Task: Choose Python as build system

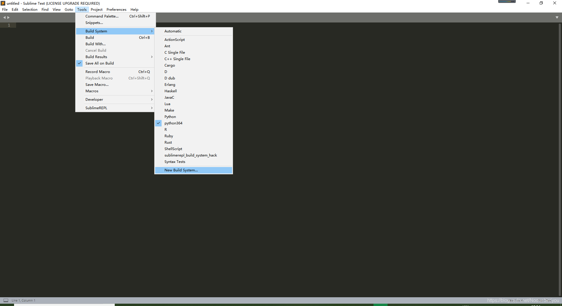Action: 194,117
